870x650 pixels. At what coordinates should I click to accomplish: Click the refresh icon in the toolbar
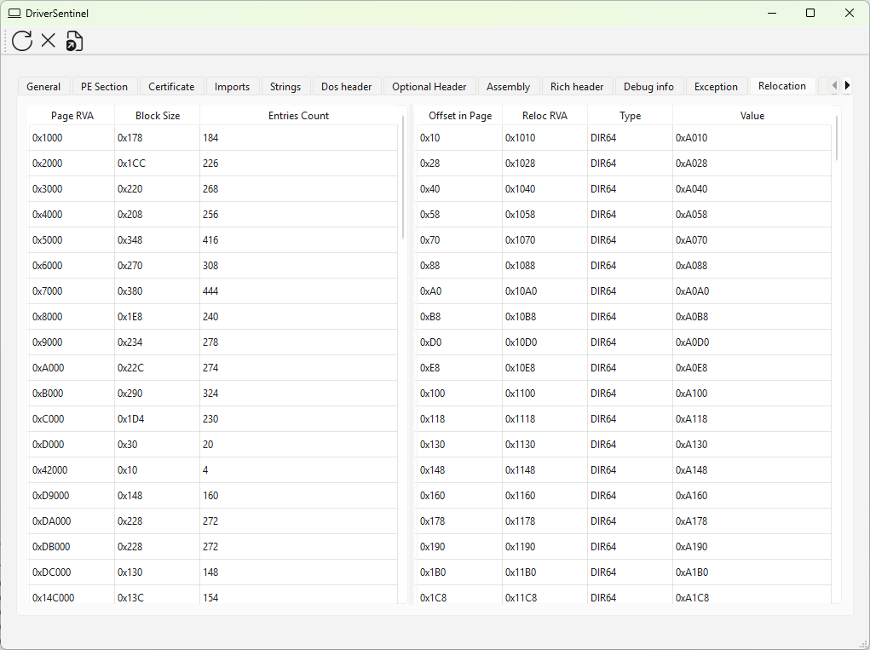pyautogui.click(x=22, y=40)
